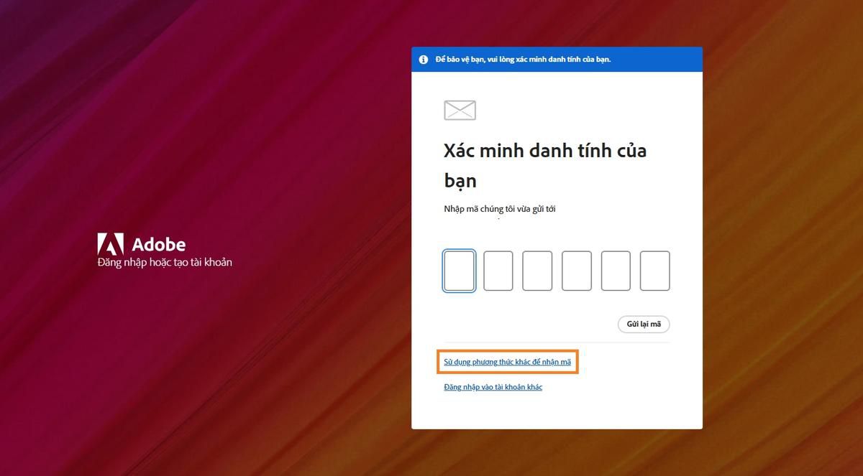Select the fifth verification digit box
The width and height of the screenshot is (863, 476).
616,271
